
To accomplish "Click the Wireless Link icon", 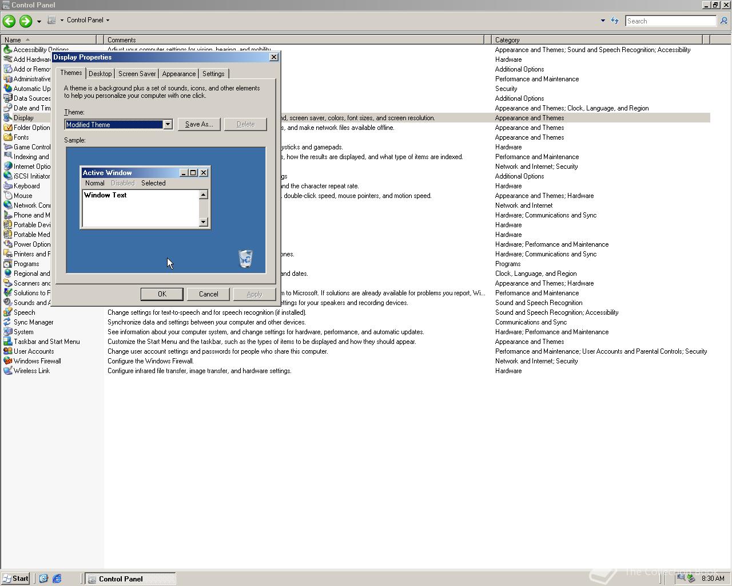I will 7,371.
